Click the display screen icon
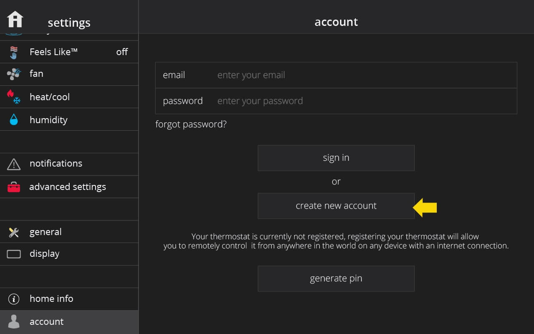Image resolution: width=534 pixels, height=334 pixels. (x=14, y=254)
